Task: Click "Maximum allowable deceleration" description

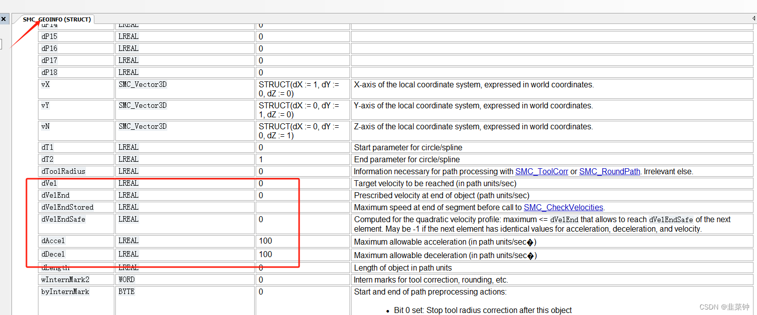Action: 445,255
